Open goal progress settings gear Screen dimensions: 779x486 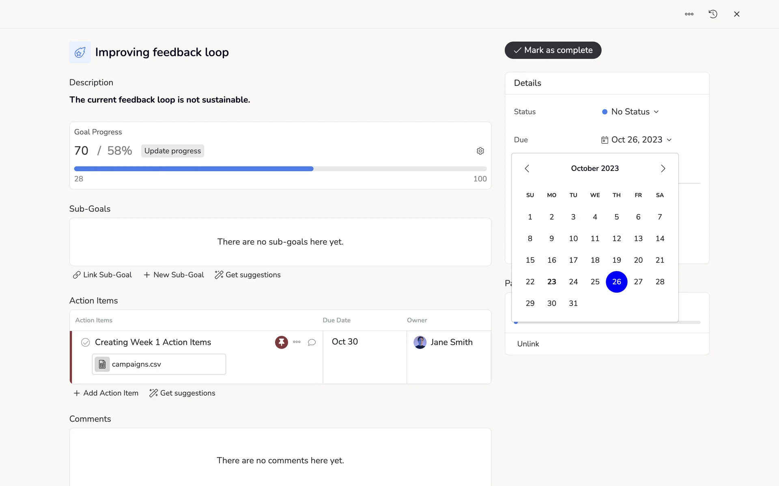tap(480, 151)
